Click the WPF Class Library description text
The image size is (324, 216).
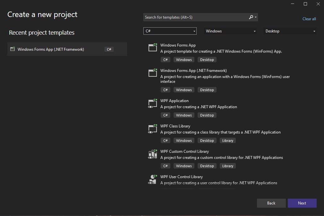coord(220,132)
